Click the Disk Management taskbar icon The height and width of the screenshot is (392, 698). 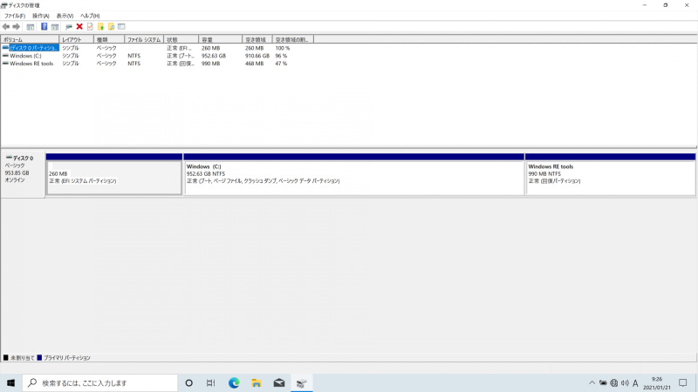(301, 382)
